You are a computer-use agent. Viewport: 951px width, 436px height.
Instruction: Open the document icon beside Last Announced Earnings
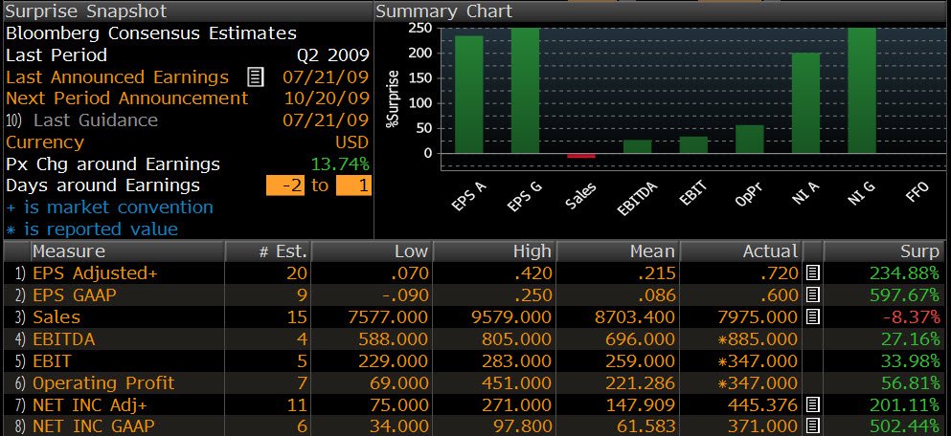[256, 76]
